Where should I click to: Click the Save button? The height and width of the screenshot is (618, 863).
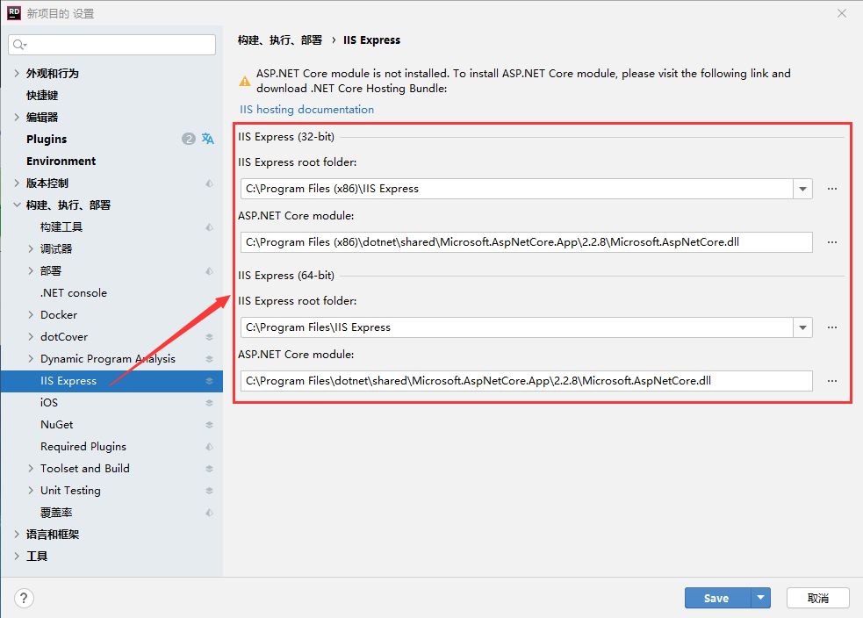716,598
